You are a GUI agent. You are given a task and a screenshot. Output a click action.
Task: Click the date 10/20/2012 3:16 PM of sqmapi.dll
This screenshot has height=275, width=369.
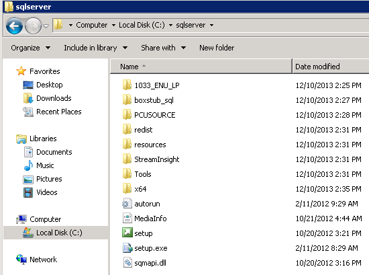[x=328, y=263]
